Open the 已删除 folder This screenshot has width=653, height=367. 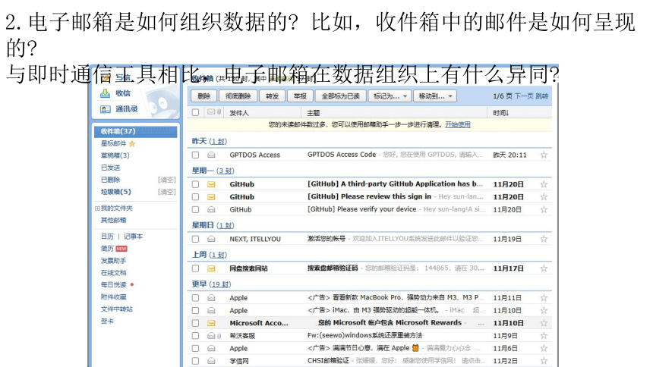click(110, 180)
